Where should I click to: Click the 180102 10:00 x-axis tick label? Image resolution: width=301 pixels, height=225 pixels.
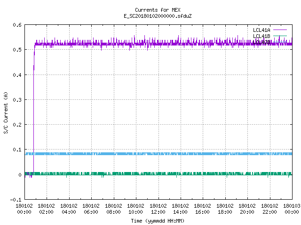pyautogui.click(x=136, y=209)
